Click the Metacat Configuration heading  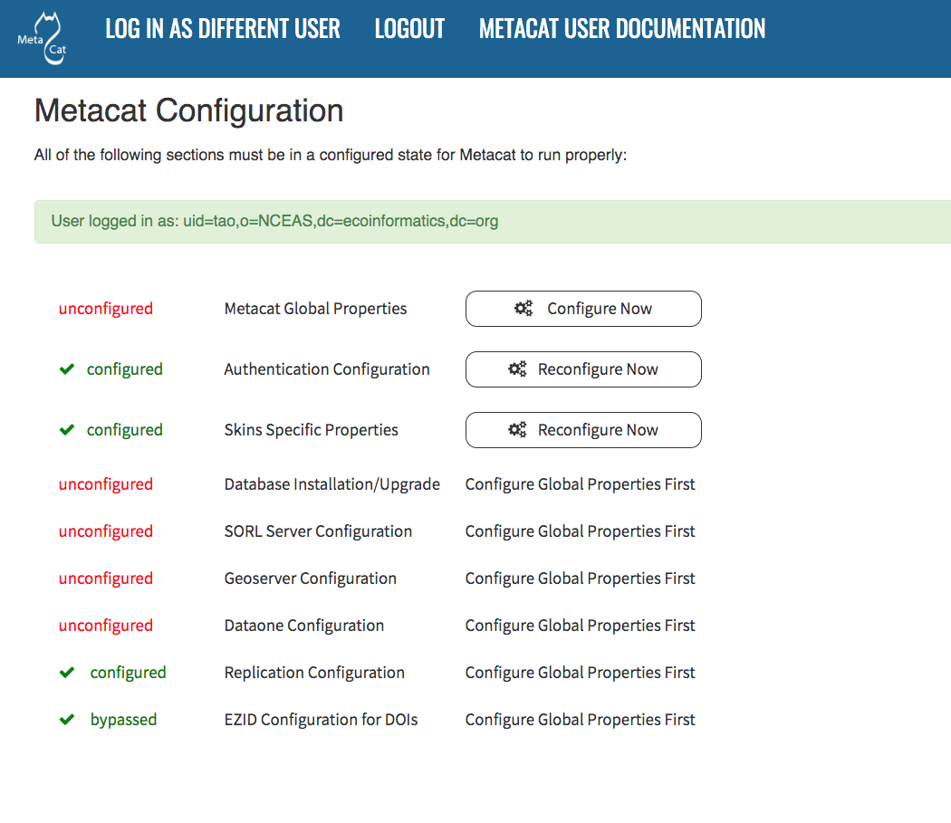click(188, 110)
